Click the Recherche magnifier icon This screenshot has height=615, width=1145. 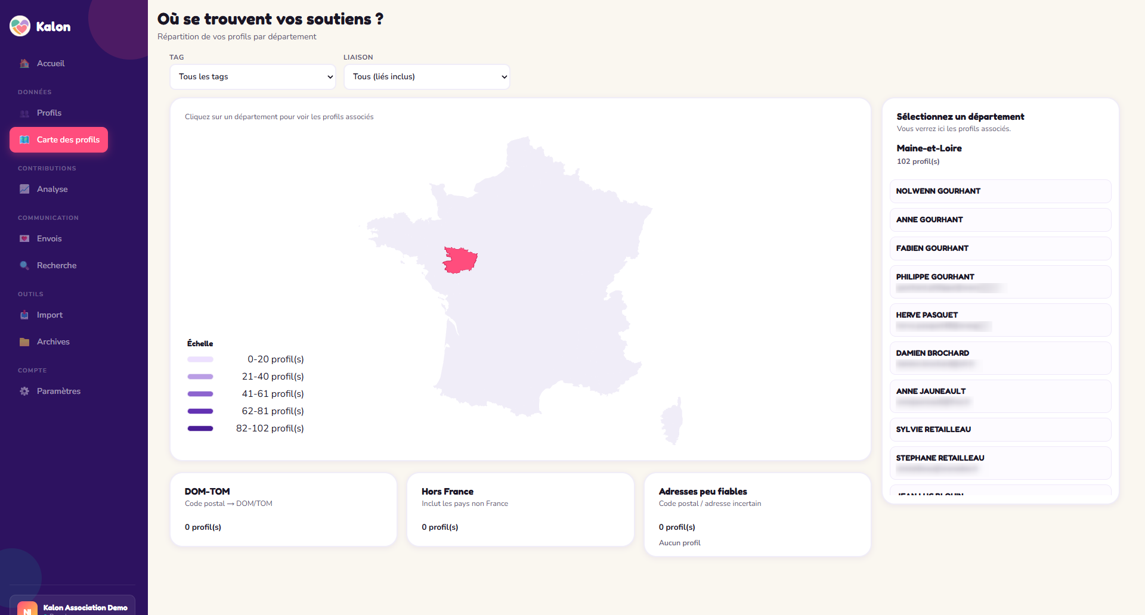click(24, 265)
